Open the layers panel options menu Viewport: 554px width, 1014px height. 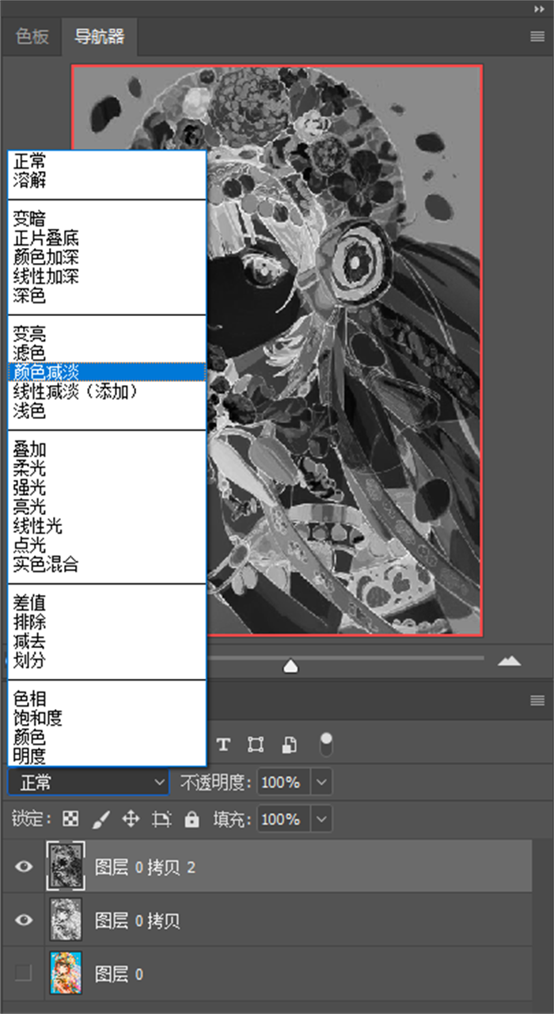pyautogui.click(x=537, y=700)
